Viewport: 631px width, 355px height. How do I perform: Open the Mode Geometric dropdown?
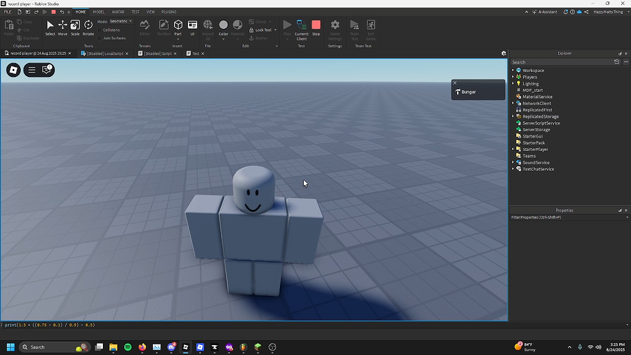(x=121, y=21)
